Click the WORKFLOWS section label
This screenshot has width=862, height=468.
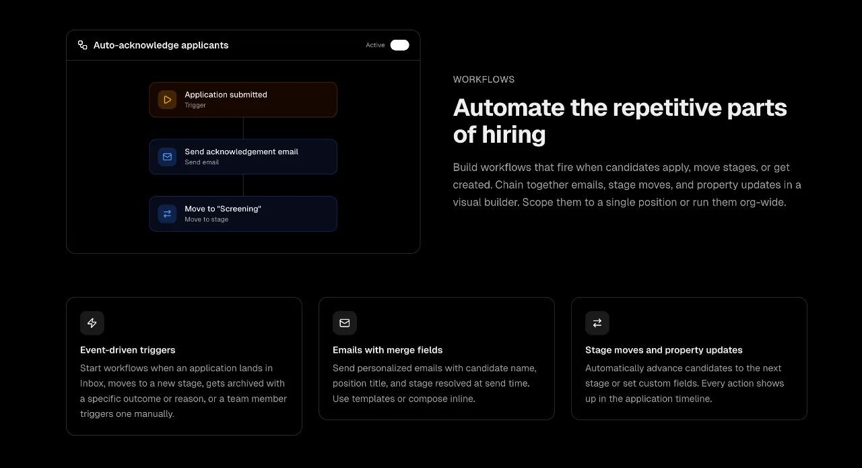pyautogui.click(x=484, y=79)
